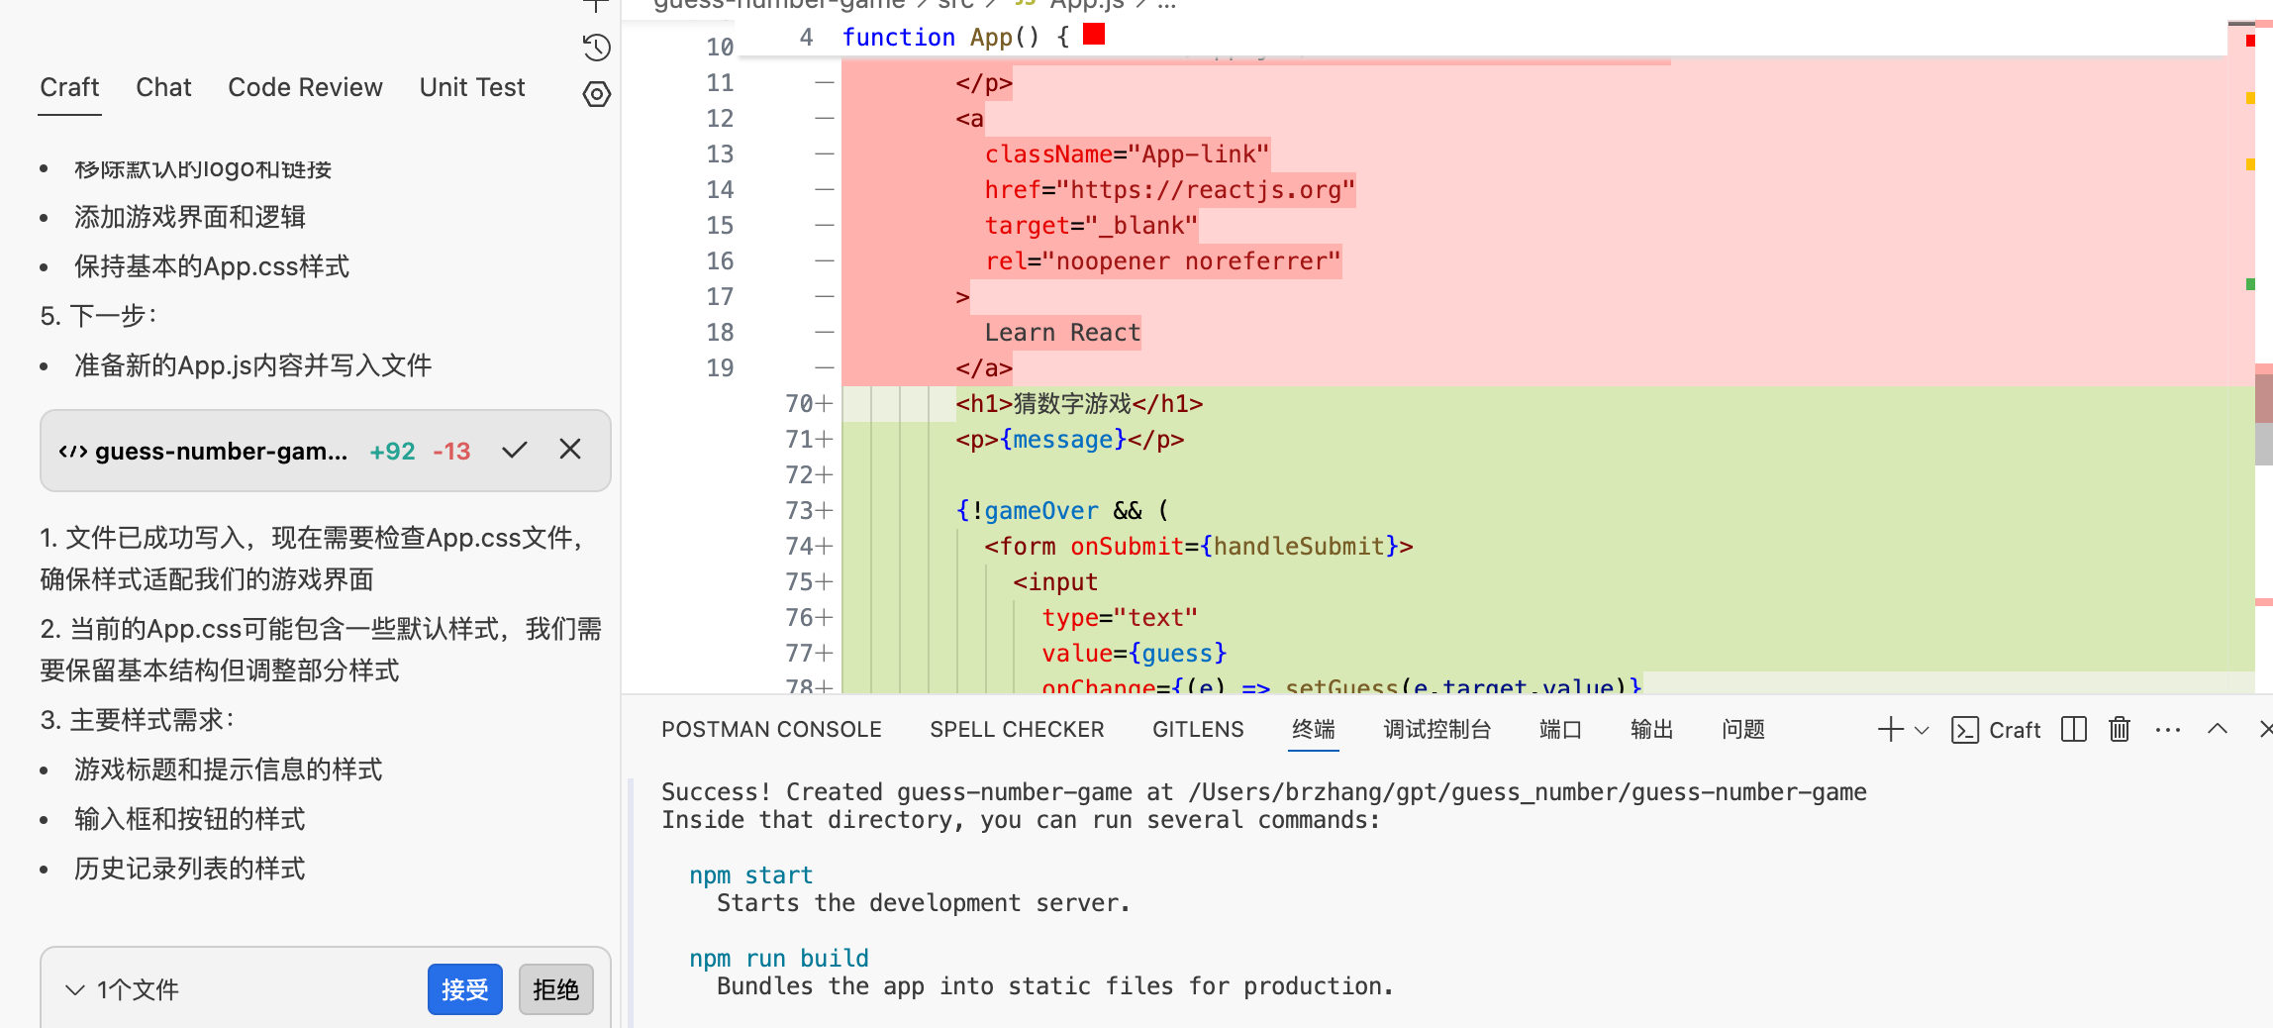Click the added '{!gameOver && (' line
This screenshot has width=2273, height=1028.
(1061, 510)
